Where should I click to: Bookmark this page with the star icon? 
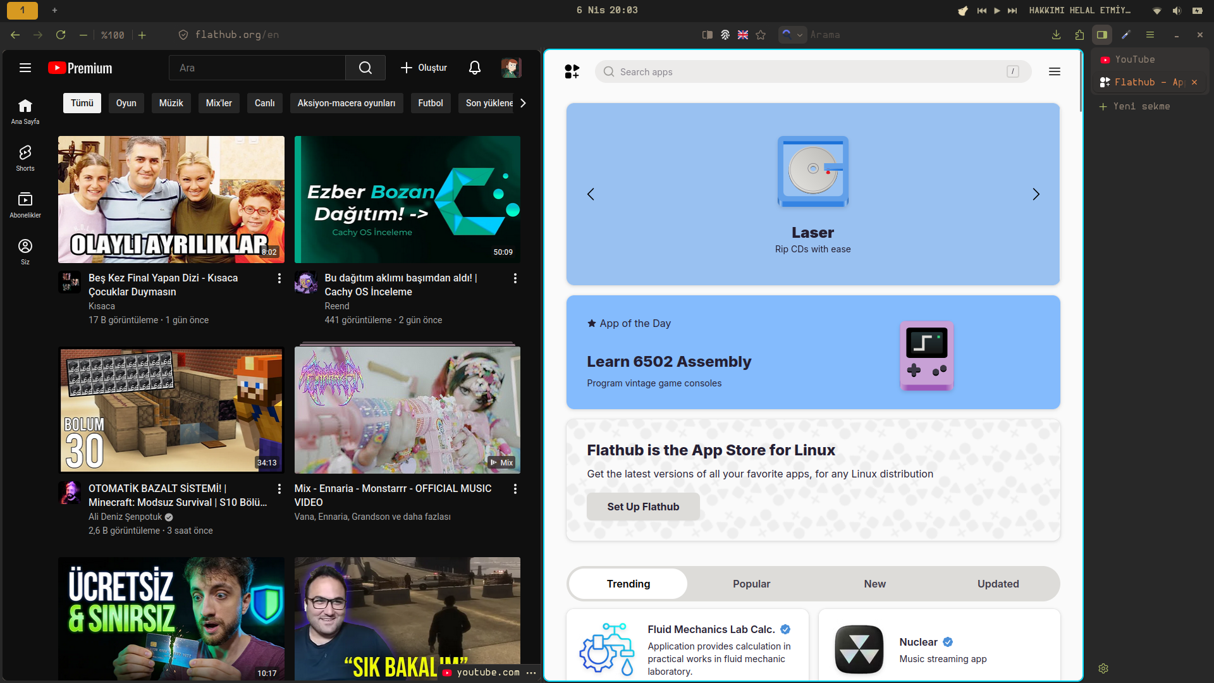point(761,35)
